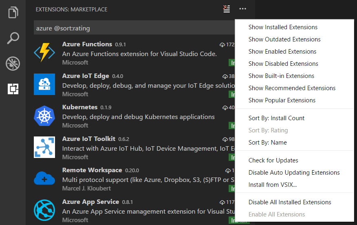
Task: Click the Install button for Azure IoT Toolkit
Action: (232, 158)
